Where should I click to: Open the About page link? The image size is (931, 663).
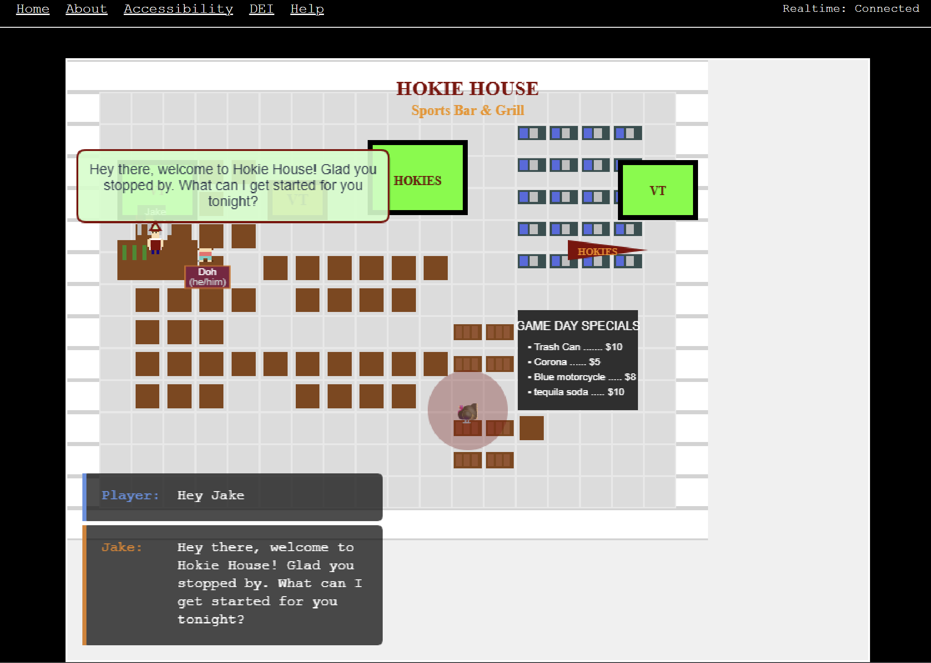pos(86,9)
